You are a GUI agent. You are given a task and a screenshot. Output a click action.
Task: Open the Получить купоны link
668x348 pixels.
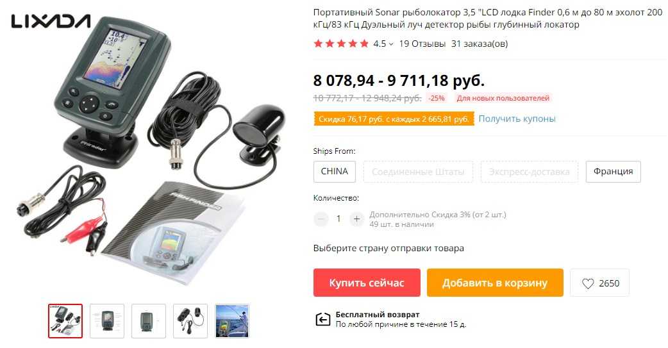point(517,119)
